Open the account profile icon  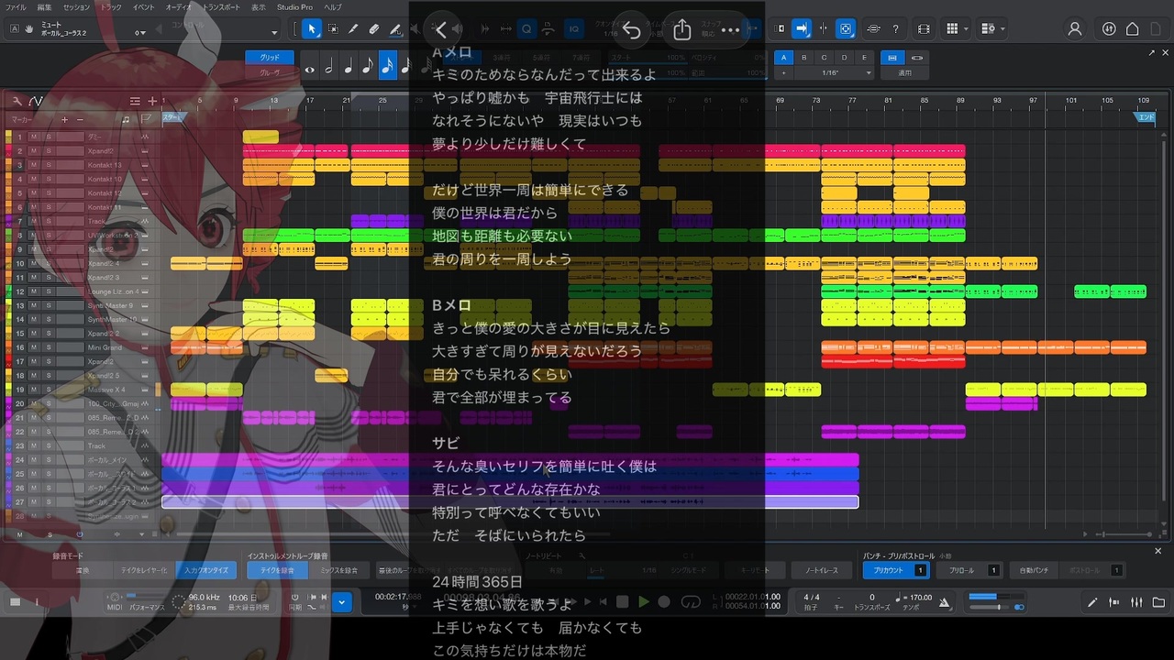[1075, 29]
